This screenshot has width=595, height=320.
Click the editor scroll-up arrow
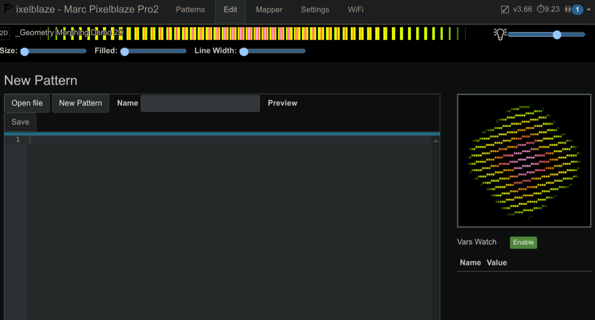point(435,141)
